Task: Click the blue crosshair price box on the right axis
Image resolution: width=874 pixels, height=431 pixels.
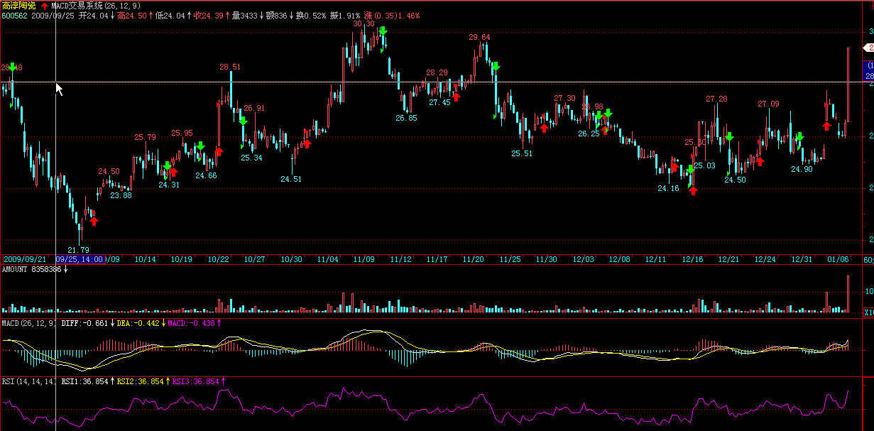Action: (x=869, y=70)
